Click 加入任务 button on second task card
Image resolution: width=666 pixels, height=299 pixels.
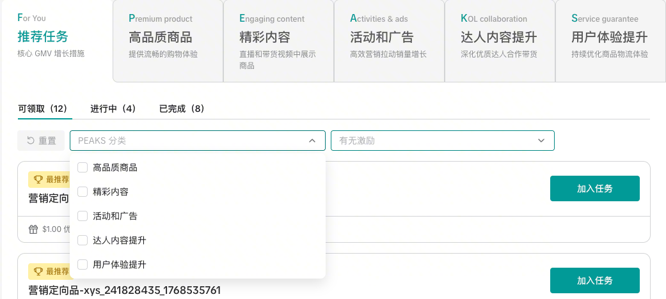594,280
